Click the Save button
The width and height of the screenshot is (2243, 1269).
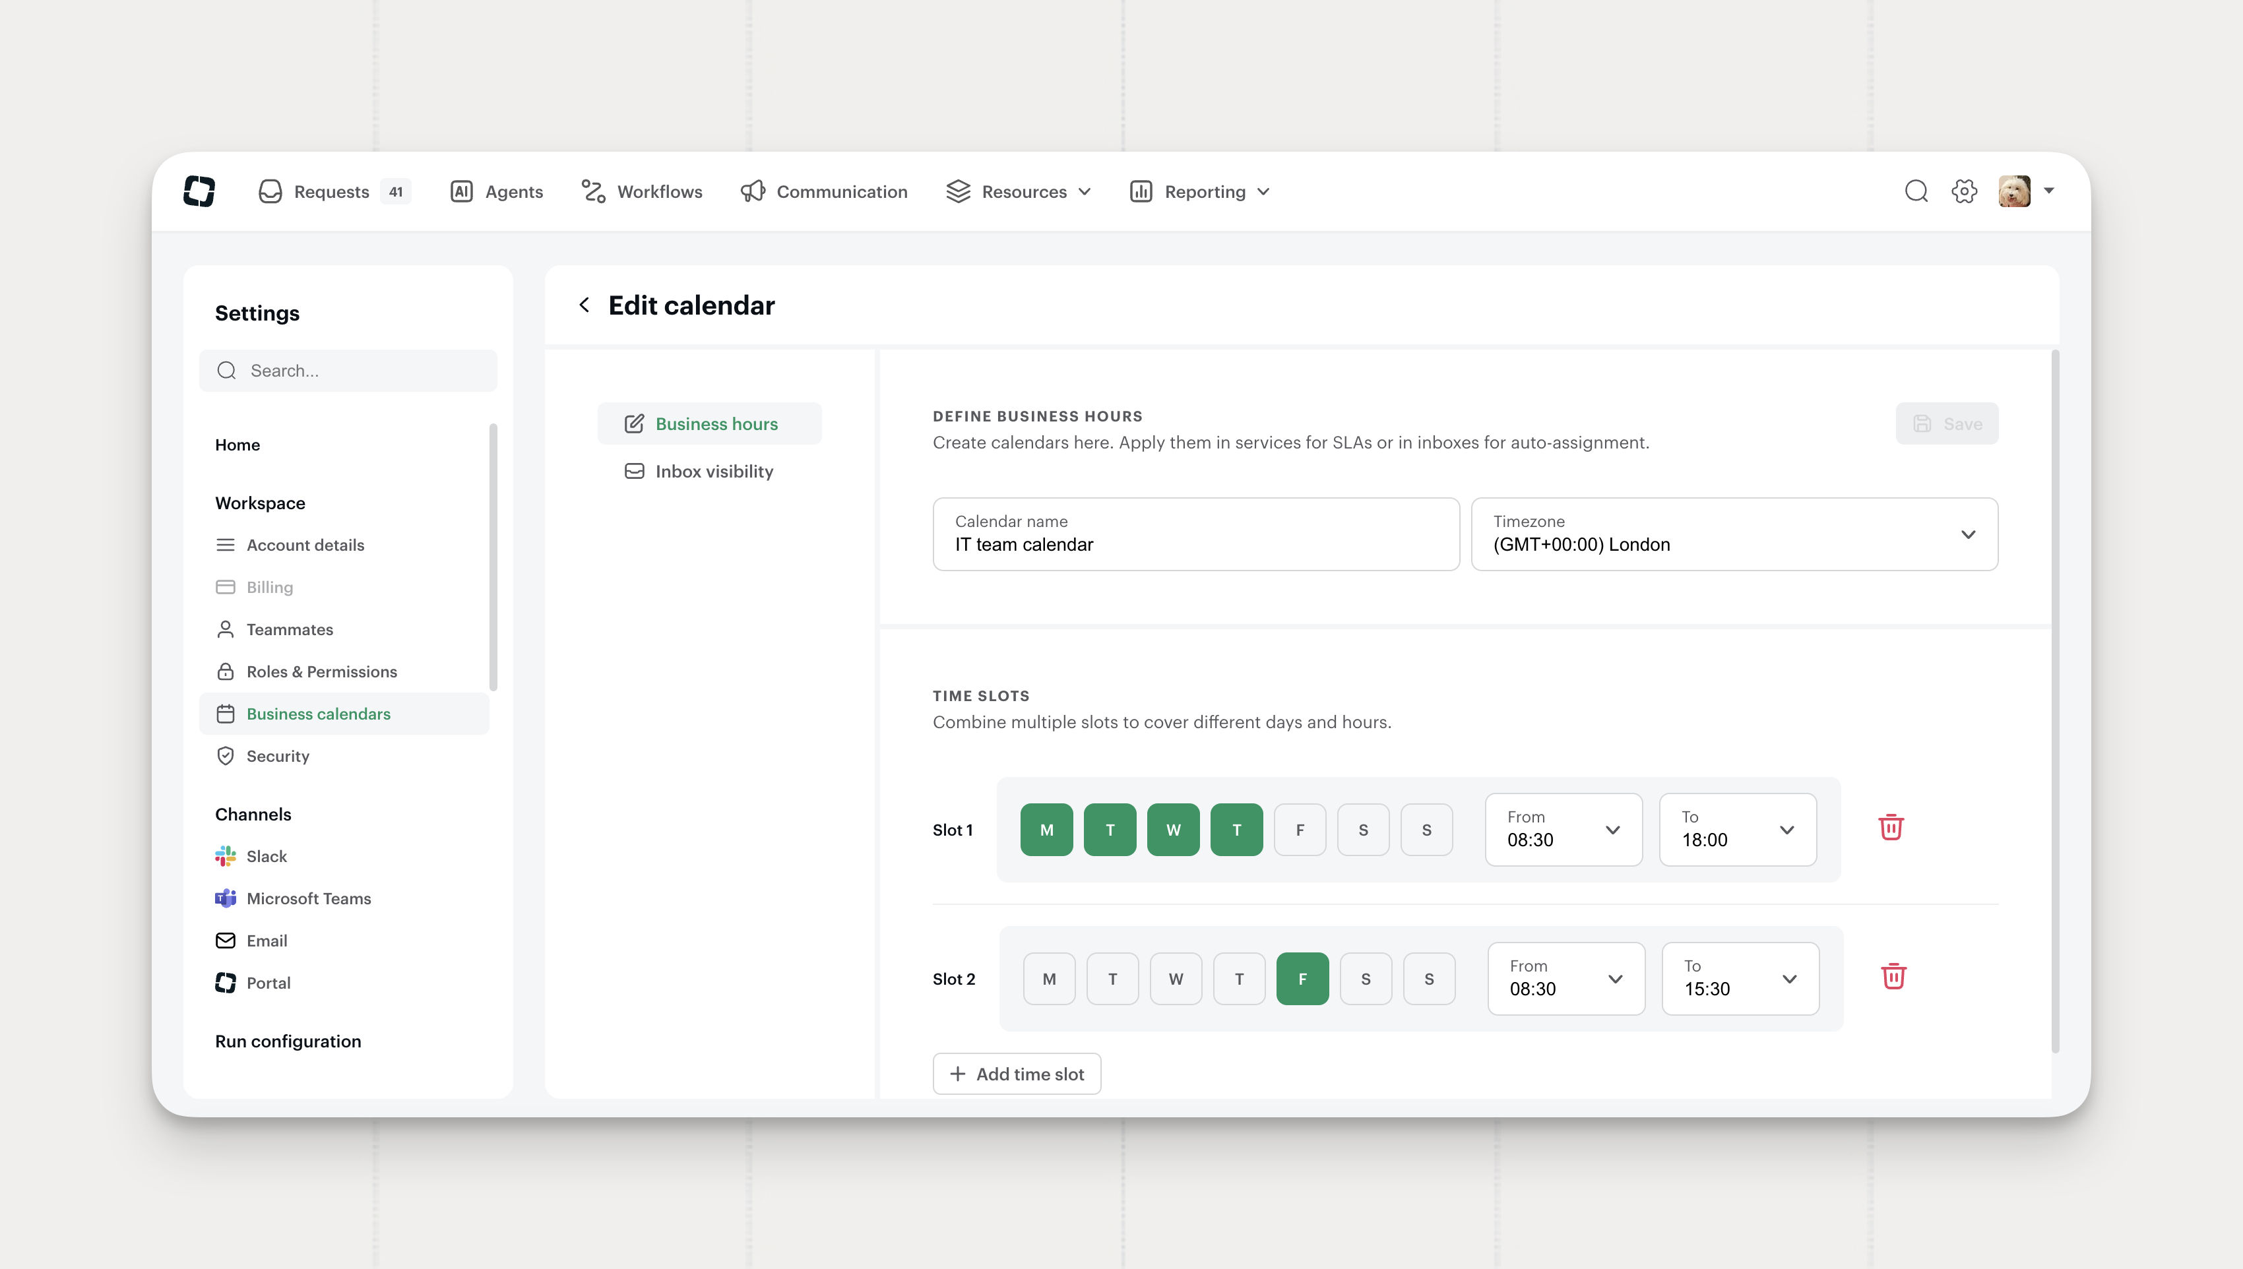tap(1945, 423)
